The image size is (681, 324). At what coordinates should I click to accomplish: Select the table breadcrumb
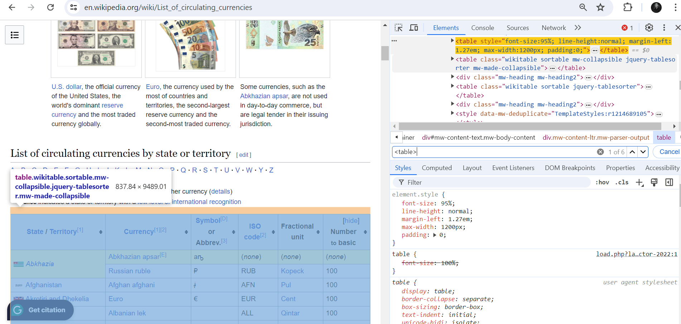(x=664, y=138)
